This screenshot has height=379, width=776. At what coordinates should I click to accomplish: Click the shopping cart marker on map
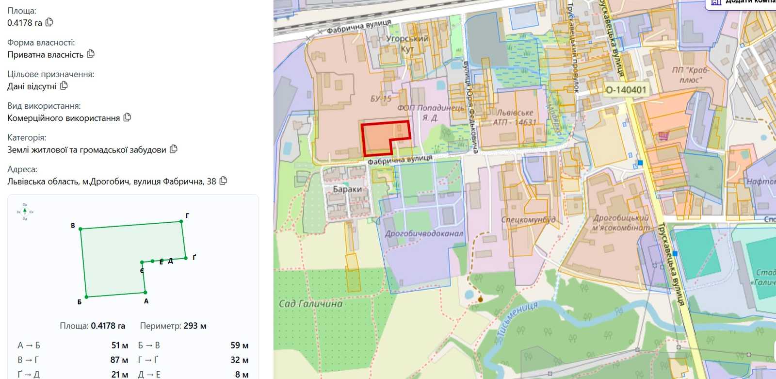(663, 135)
